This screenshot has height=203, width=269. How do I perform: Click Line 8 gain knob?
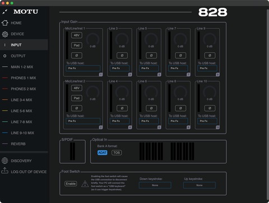pos(180,92)
